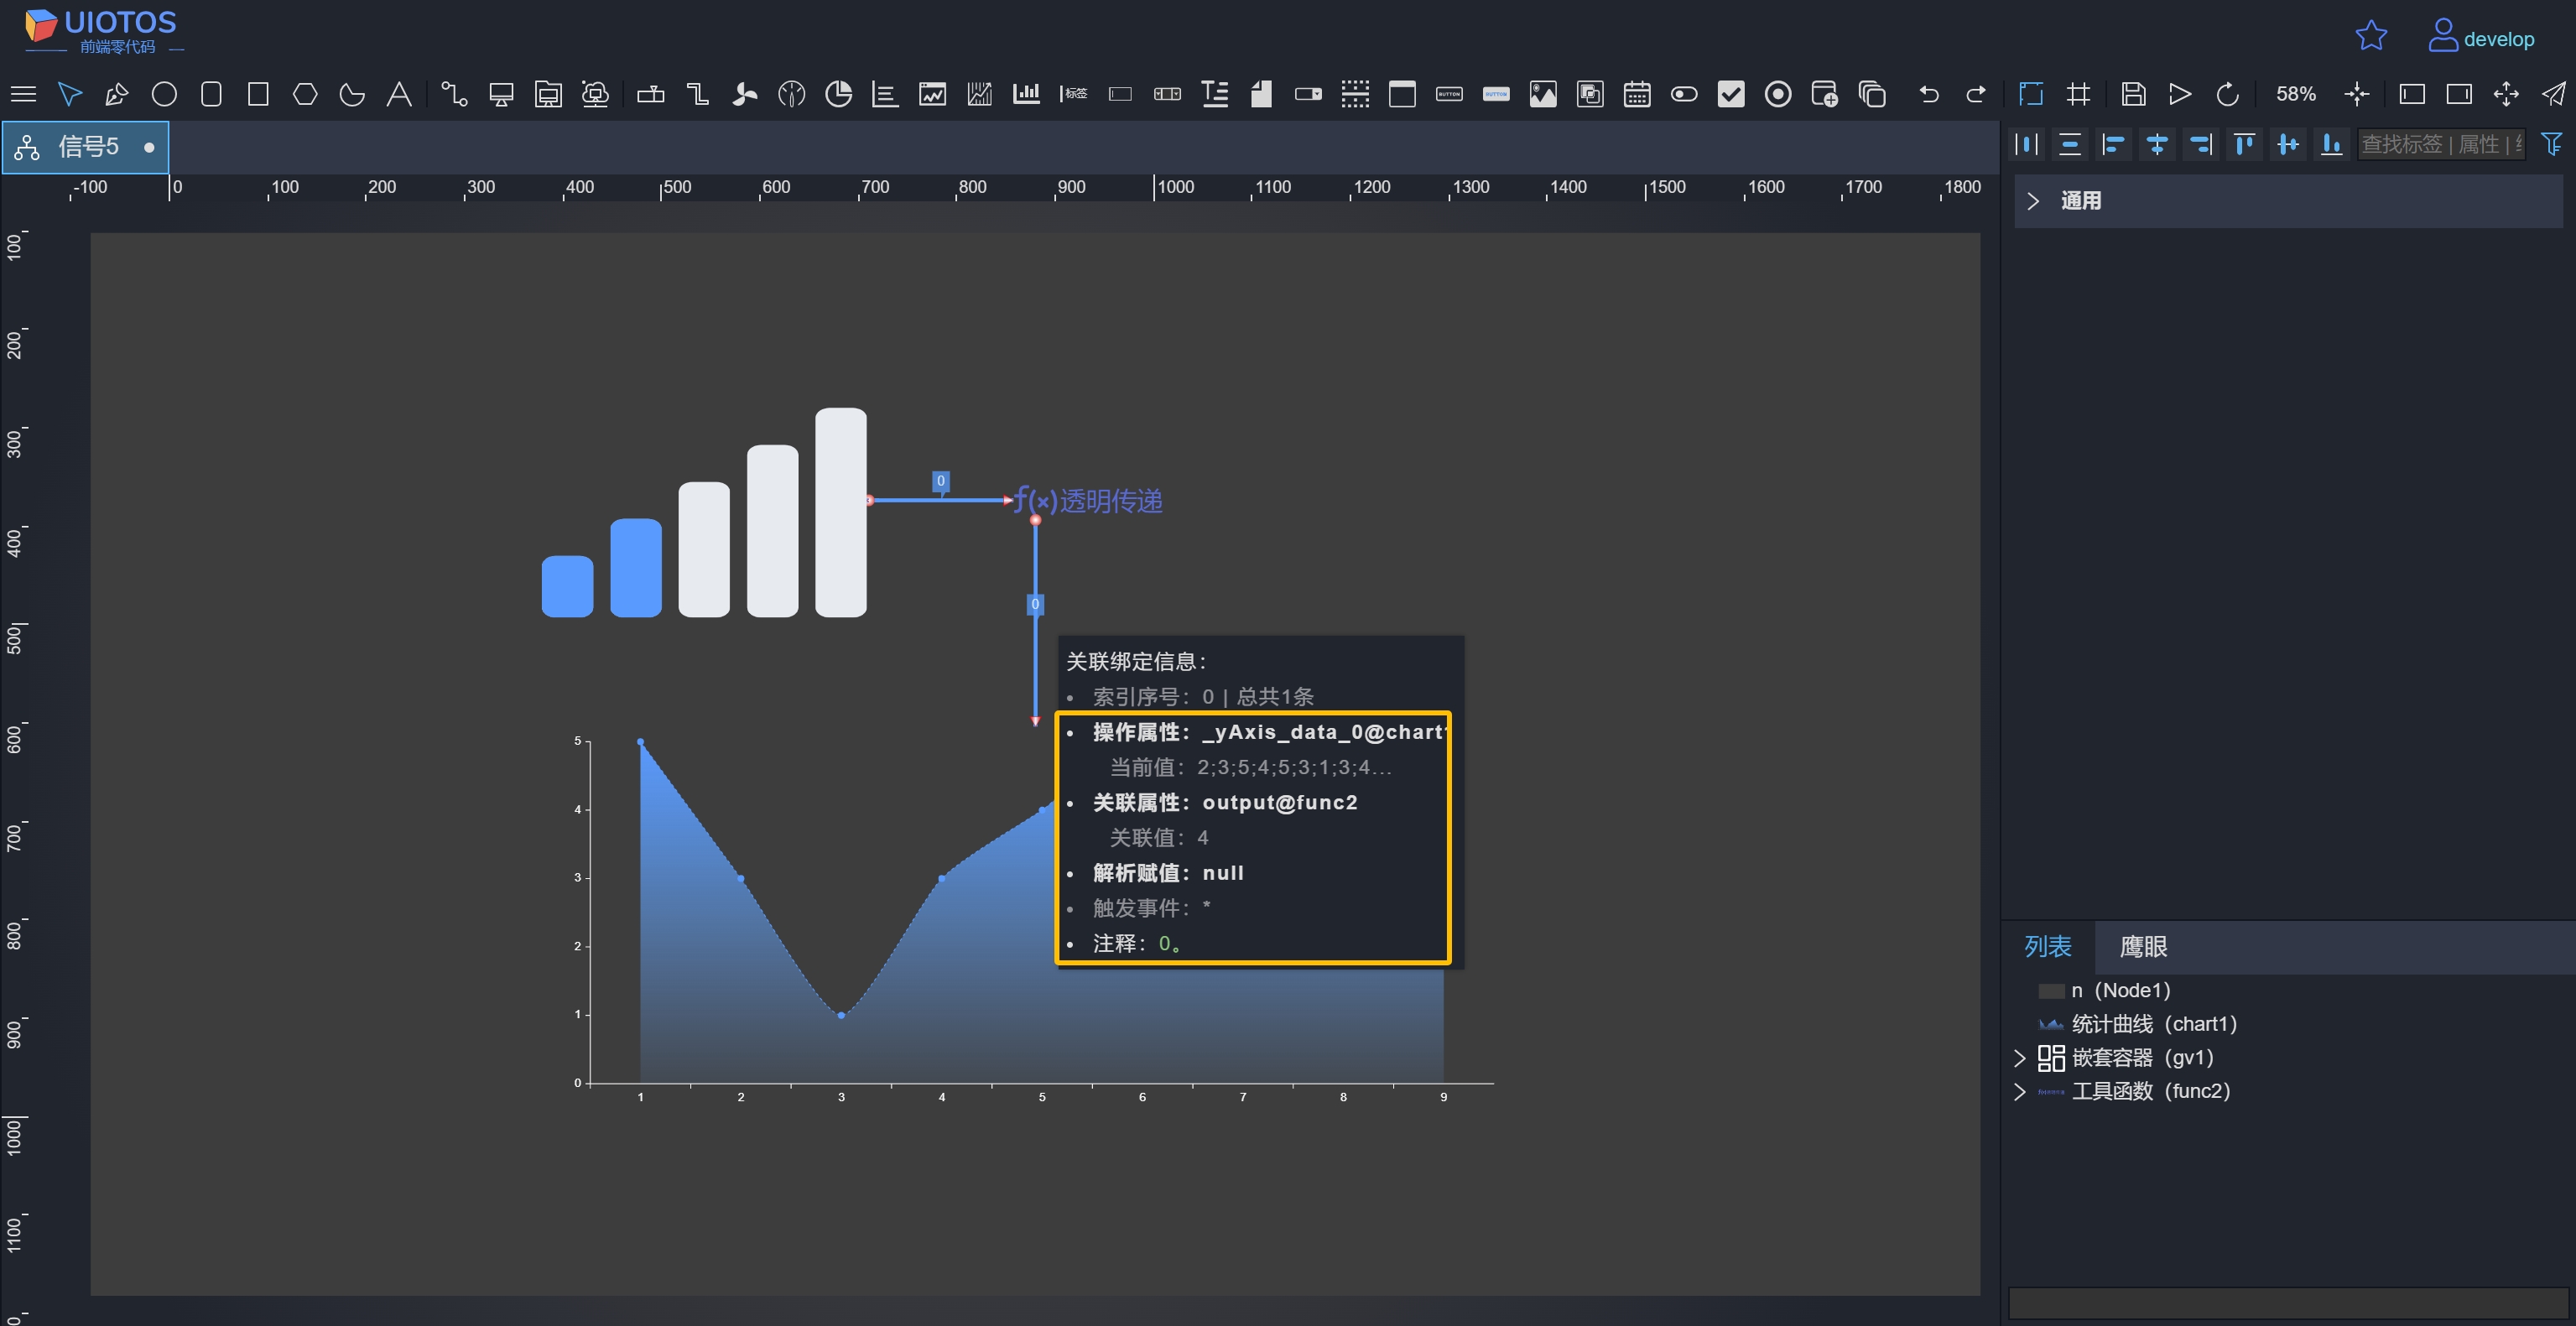2576x1326 pixels.
Task: Select the circle shape tool
Action: [164, 94]
